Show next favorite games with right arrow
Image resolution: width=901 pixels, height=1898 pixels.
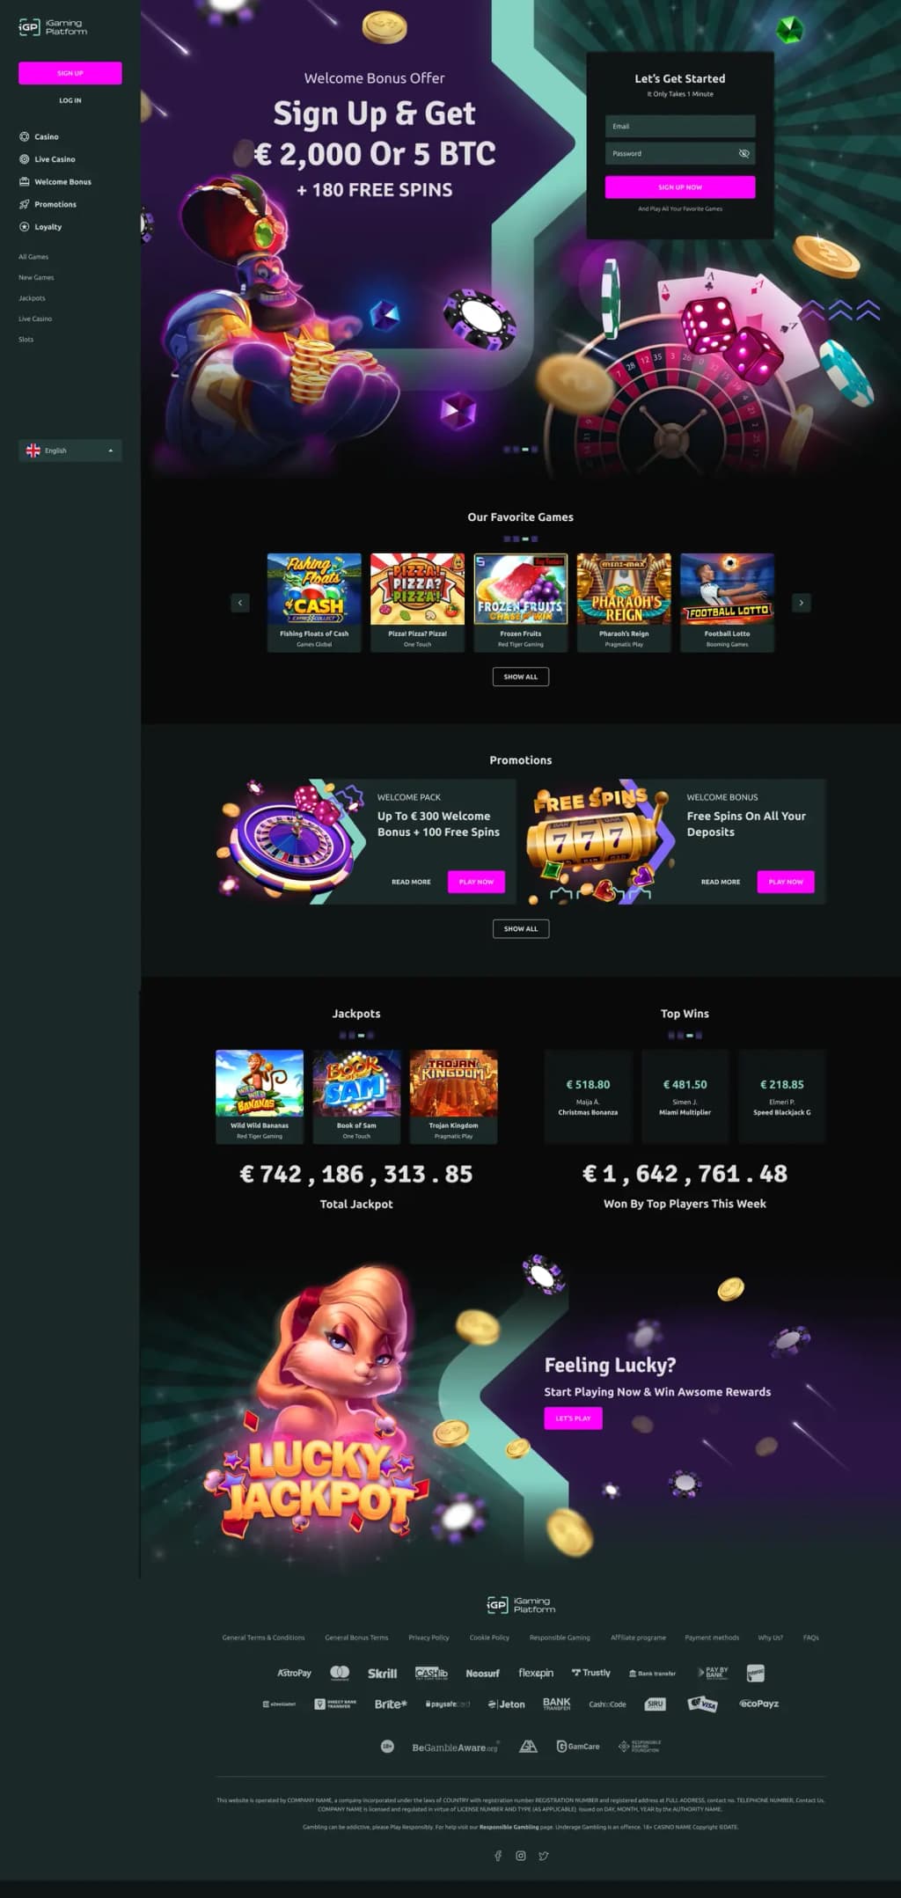(x=801, y=603)
